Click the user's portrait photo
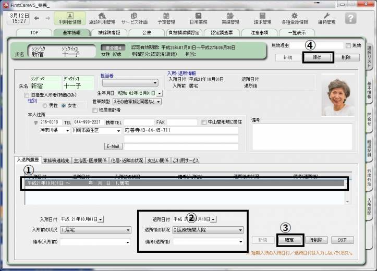377x271 pixels. coord(338,98)
